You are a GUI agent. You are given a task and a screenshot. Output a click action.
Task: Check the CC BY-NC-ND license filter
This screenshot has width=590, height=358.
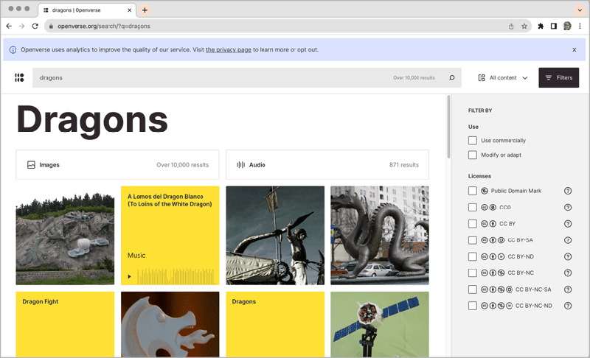coord(473,306)
